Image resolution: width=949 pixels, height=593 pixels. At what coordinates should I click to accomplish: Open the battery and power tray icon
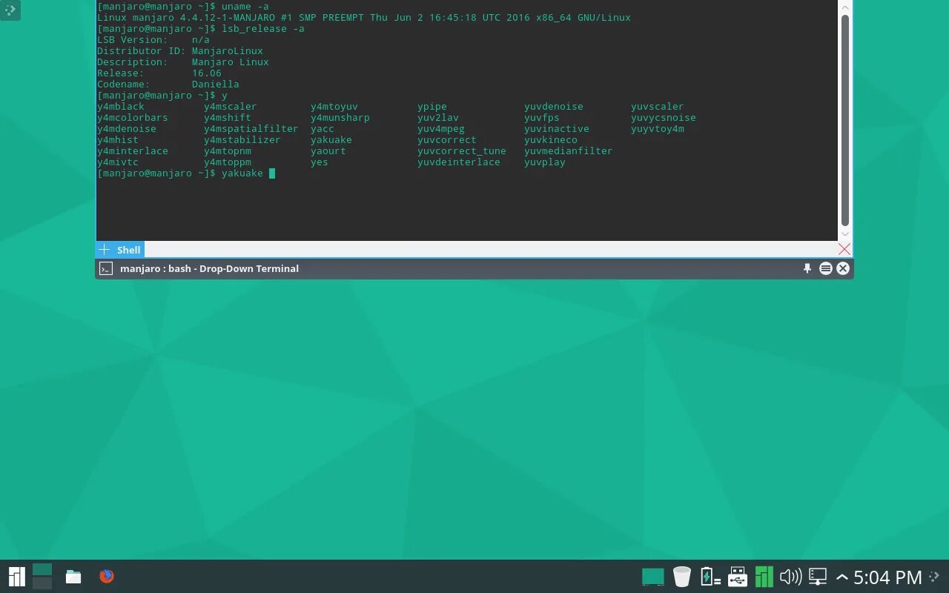click(710, 577)
